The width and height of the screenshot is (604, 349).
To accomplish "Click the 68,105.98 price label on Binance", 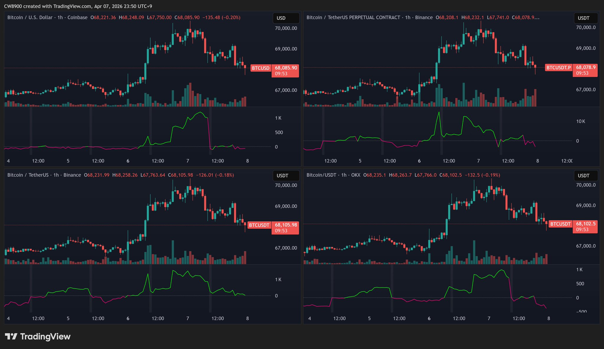I will tap(285, 225).
